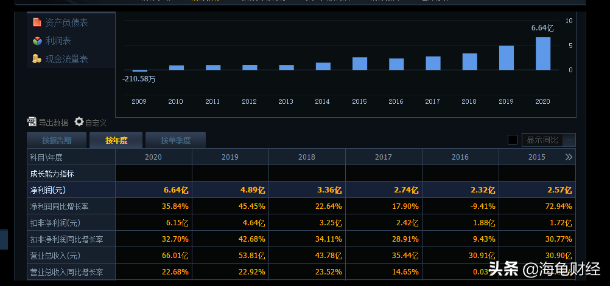Click the 2017 column header
The height and width of the screenshot is (286, 610).
coord(383,157)
